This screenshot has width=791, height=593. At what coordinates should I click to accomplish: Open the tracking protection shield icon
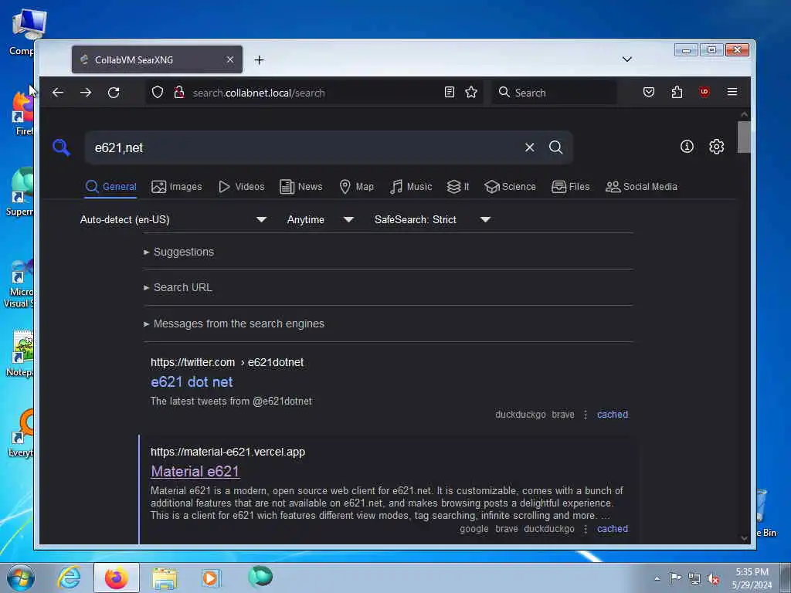(158, 93)
